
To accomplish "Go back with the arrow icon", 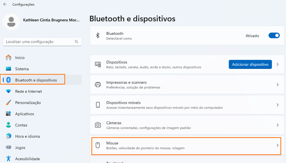I will point(5,4).
